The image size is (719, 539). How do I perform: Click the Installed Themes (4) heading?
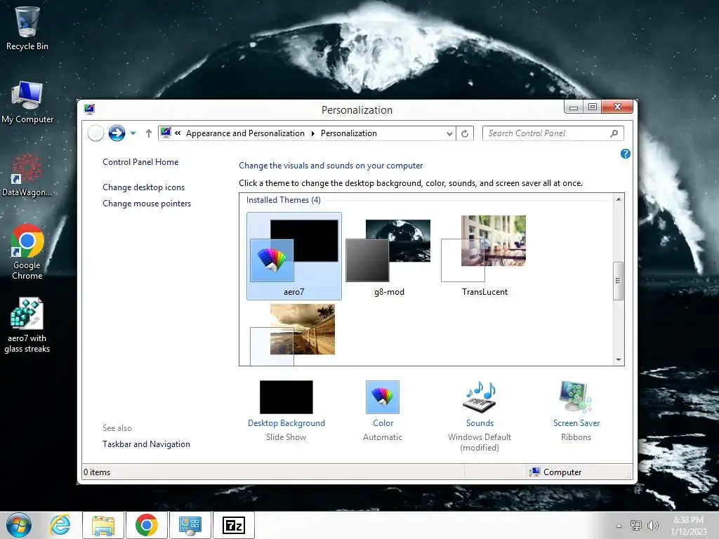284,200
